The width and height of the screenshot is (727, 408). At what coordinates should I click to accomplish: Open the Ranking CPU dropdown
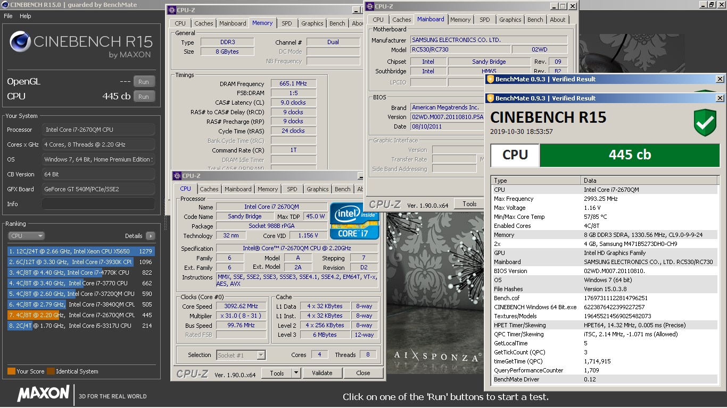coord(26,236)
